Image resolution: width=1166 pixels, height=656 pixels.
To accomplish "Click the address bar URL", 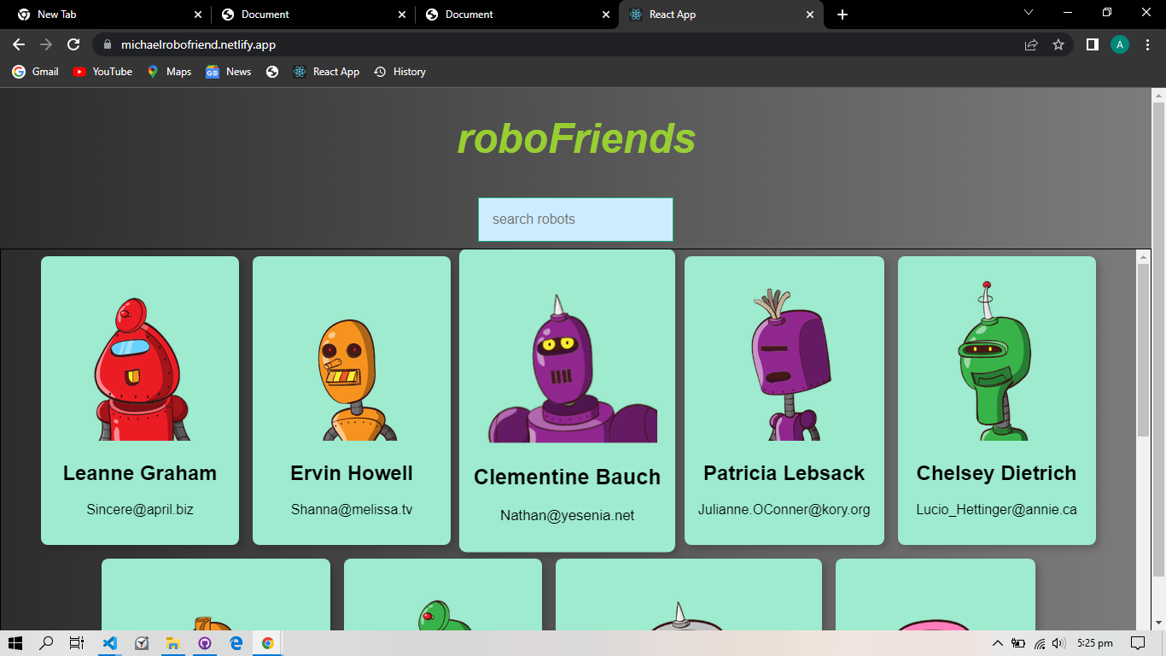I will click(x=198, y=44).
